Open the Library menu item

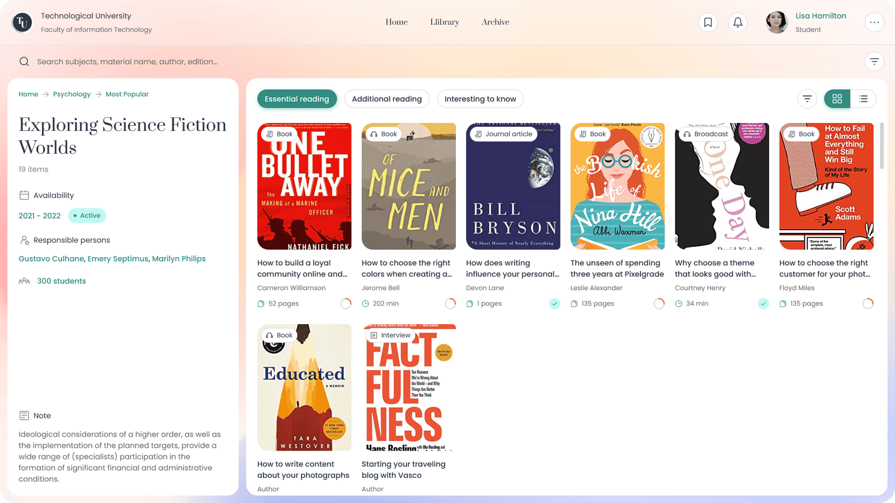coord(445,22)
